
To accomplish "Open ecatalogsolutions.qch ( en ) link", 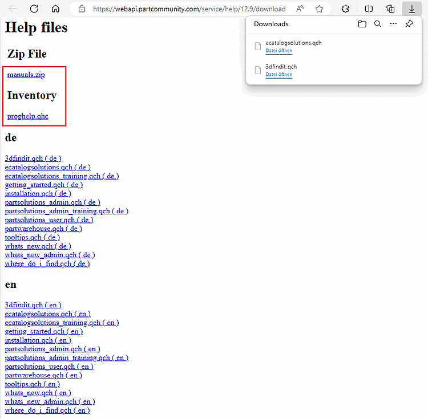I will tap(48, 314).
